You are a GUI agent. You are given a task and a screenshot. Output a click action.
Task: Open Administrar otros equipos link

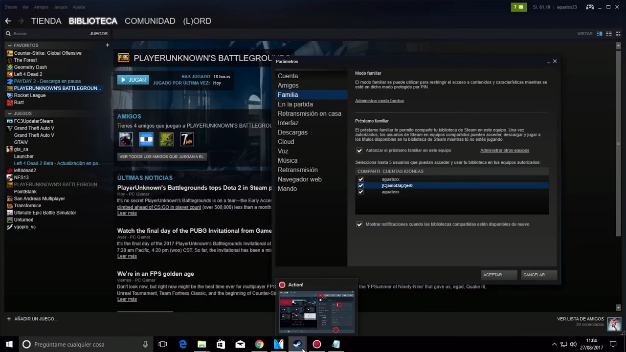coord(505,151)
